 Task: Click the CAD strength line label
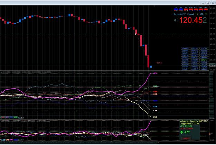(x=155, y=94)
